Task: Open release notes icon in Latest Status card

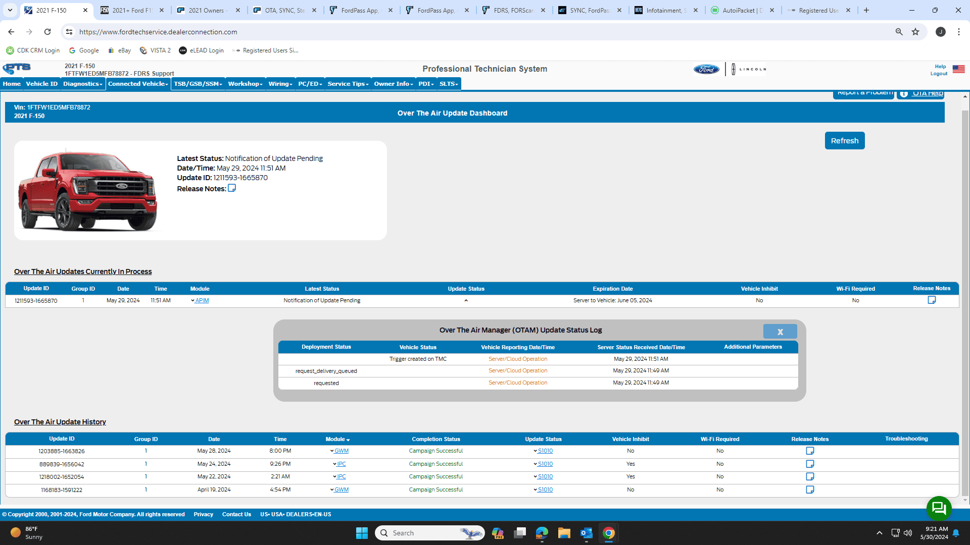Action: pyautogui.click(x=232, y=188)
